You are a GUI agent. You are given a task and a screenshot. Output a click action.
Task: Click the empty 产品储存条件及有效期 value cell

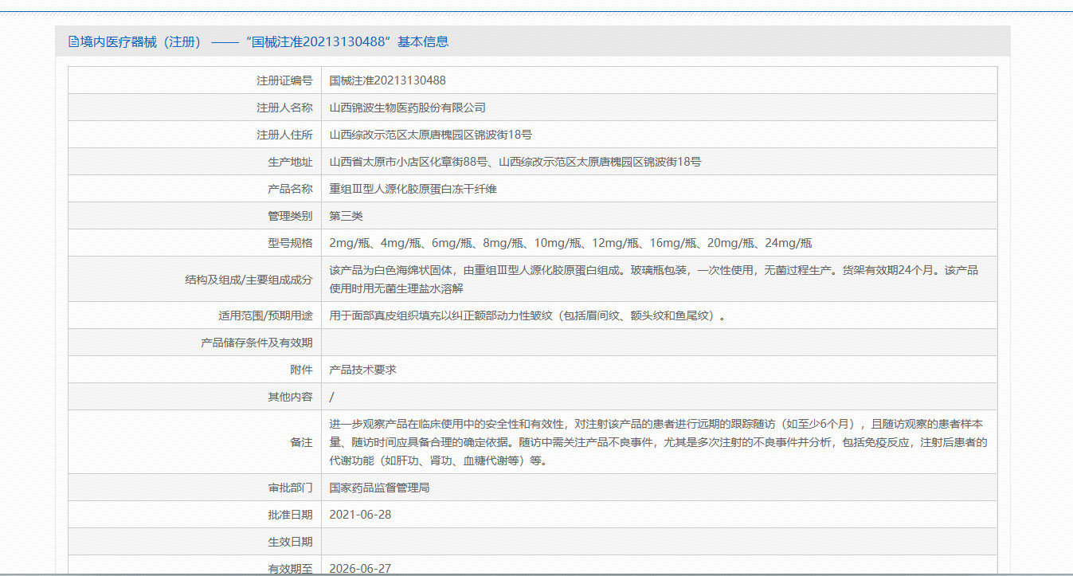658,343
